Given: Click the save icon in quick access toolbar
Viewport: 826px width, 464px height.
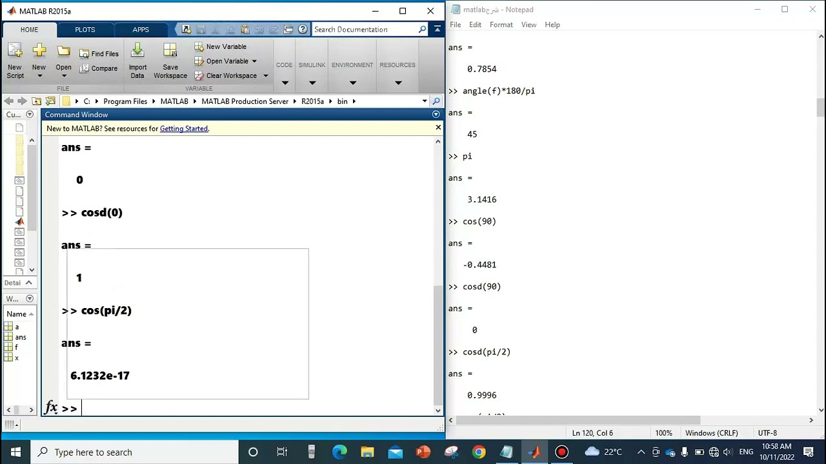Looking at the screenshot, I should click(201, 30).
